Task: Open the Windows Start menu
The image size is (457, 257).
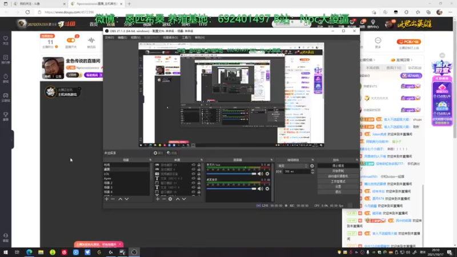Action: coord(6,252)
